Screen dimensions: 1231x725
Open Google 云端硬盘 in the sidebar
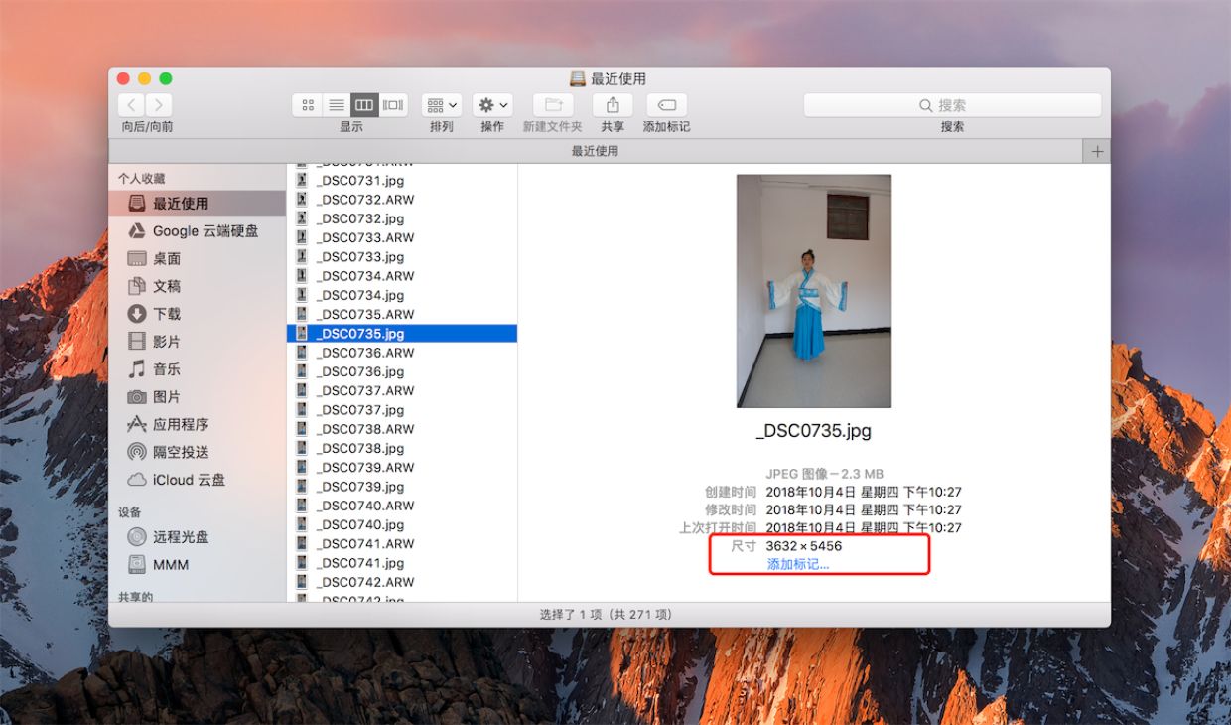pos(198,230)
